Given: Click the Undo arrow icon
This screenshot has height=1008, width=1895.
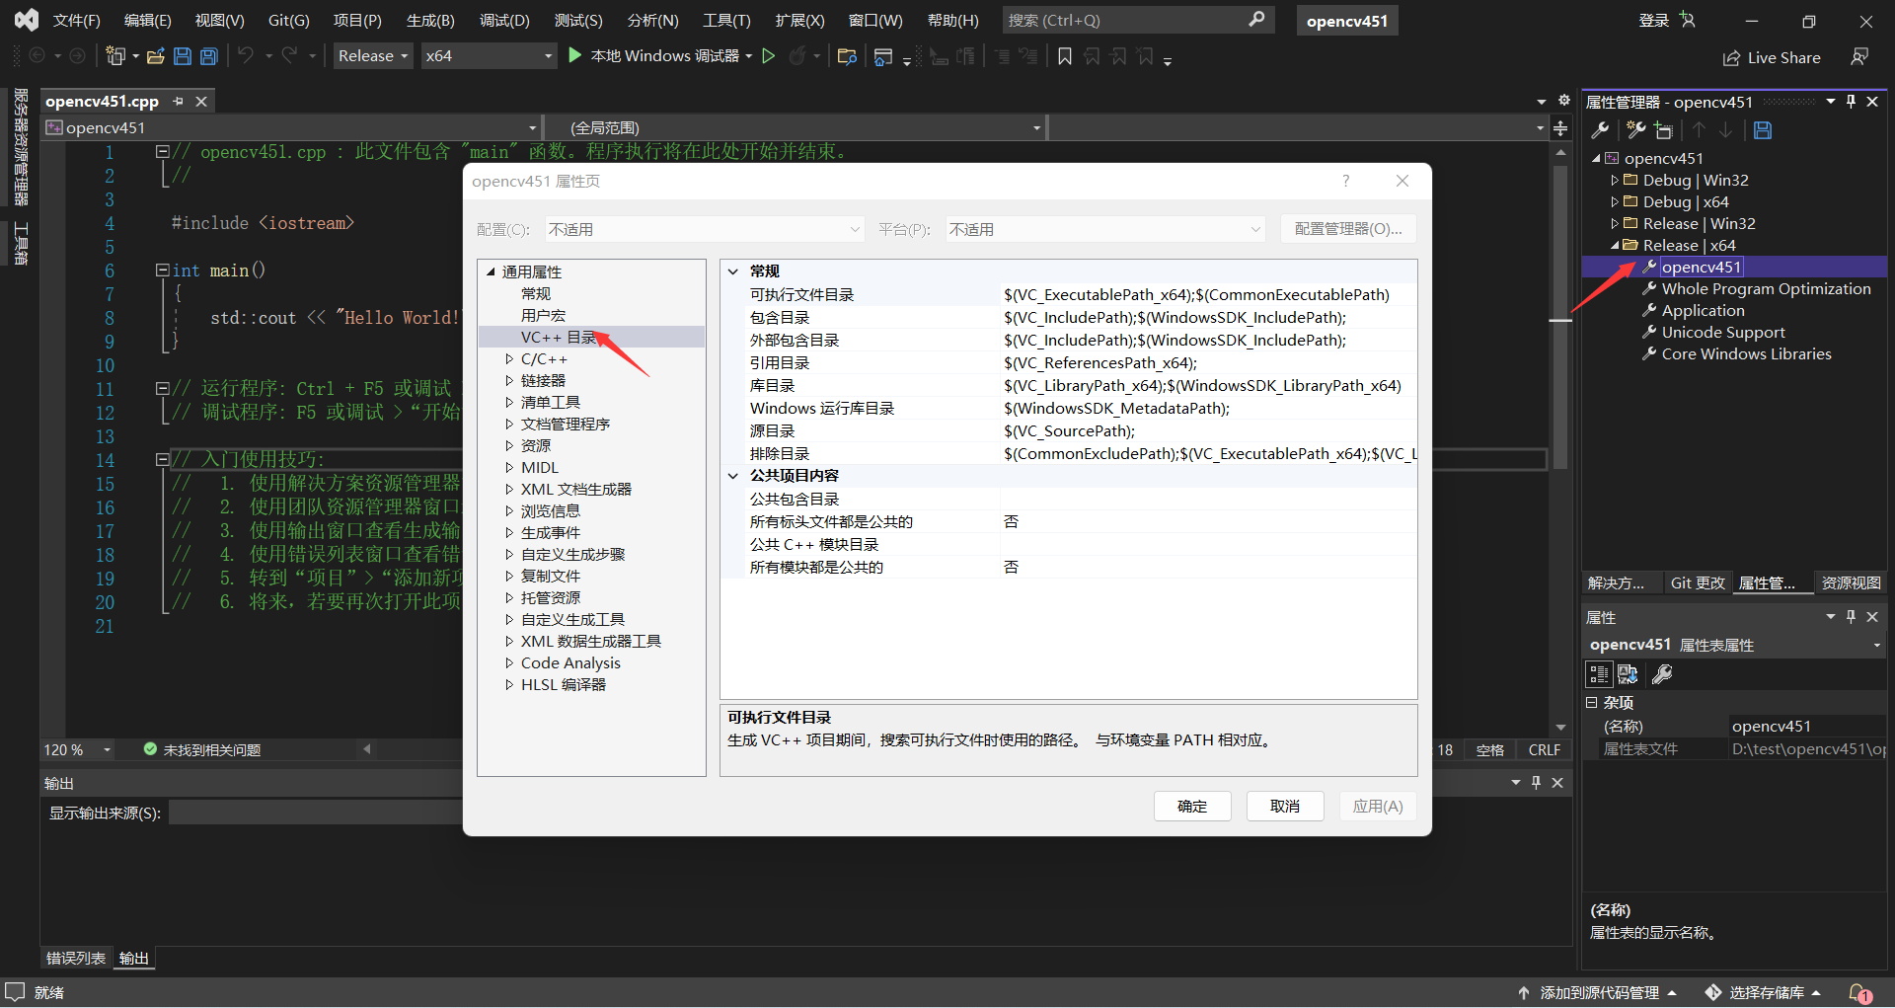Looking at the screenshot, I should [246, 55].
